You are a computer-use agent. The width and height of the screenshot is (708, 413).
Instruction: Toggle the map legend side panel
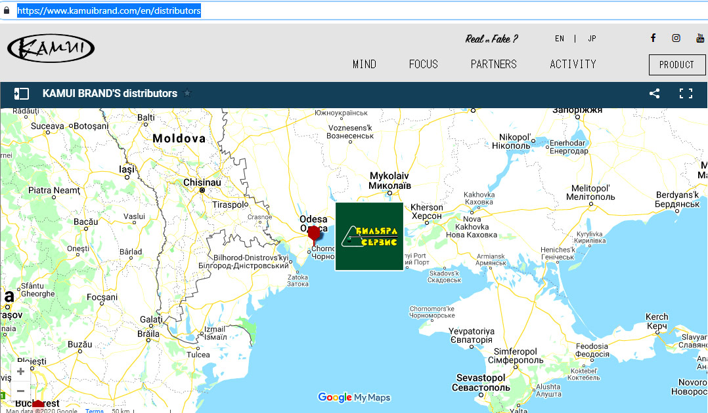(x=22, y=94)
